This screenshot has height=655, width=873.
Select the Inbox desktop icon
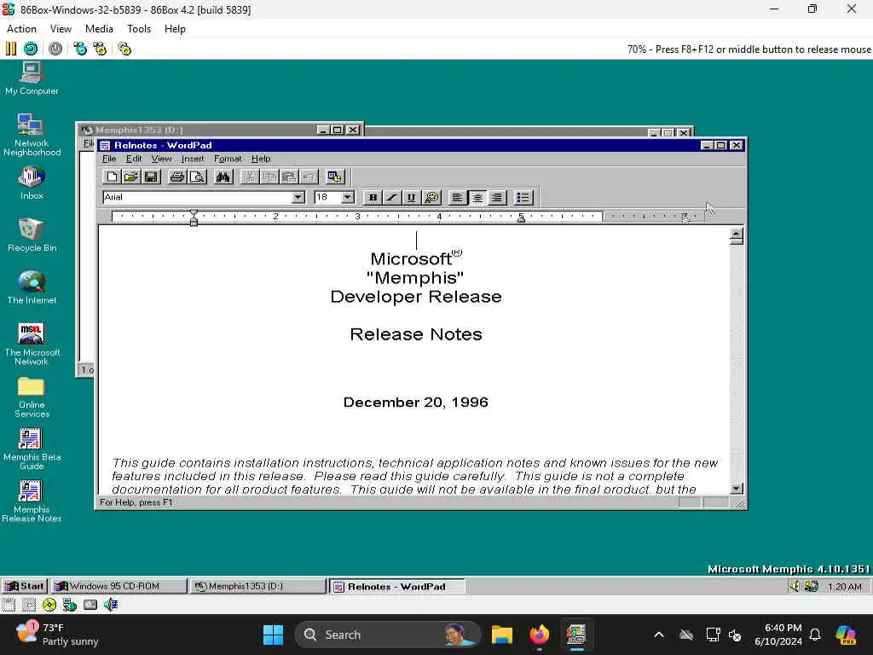tap(32, 183)
